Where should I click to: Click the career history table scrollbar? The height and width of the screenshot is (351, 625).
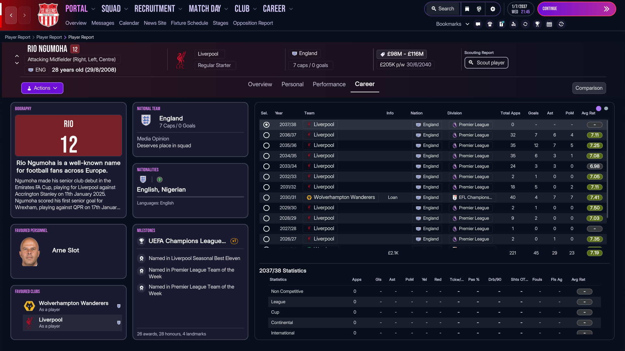(608, 169)
